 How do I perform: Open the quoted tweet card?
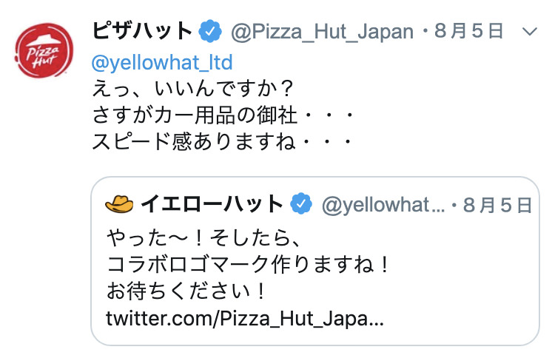pos(315,261)
